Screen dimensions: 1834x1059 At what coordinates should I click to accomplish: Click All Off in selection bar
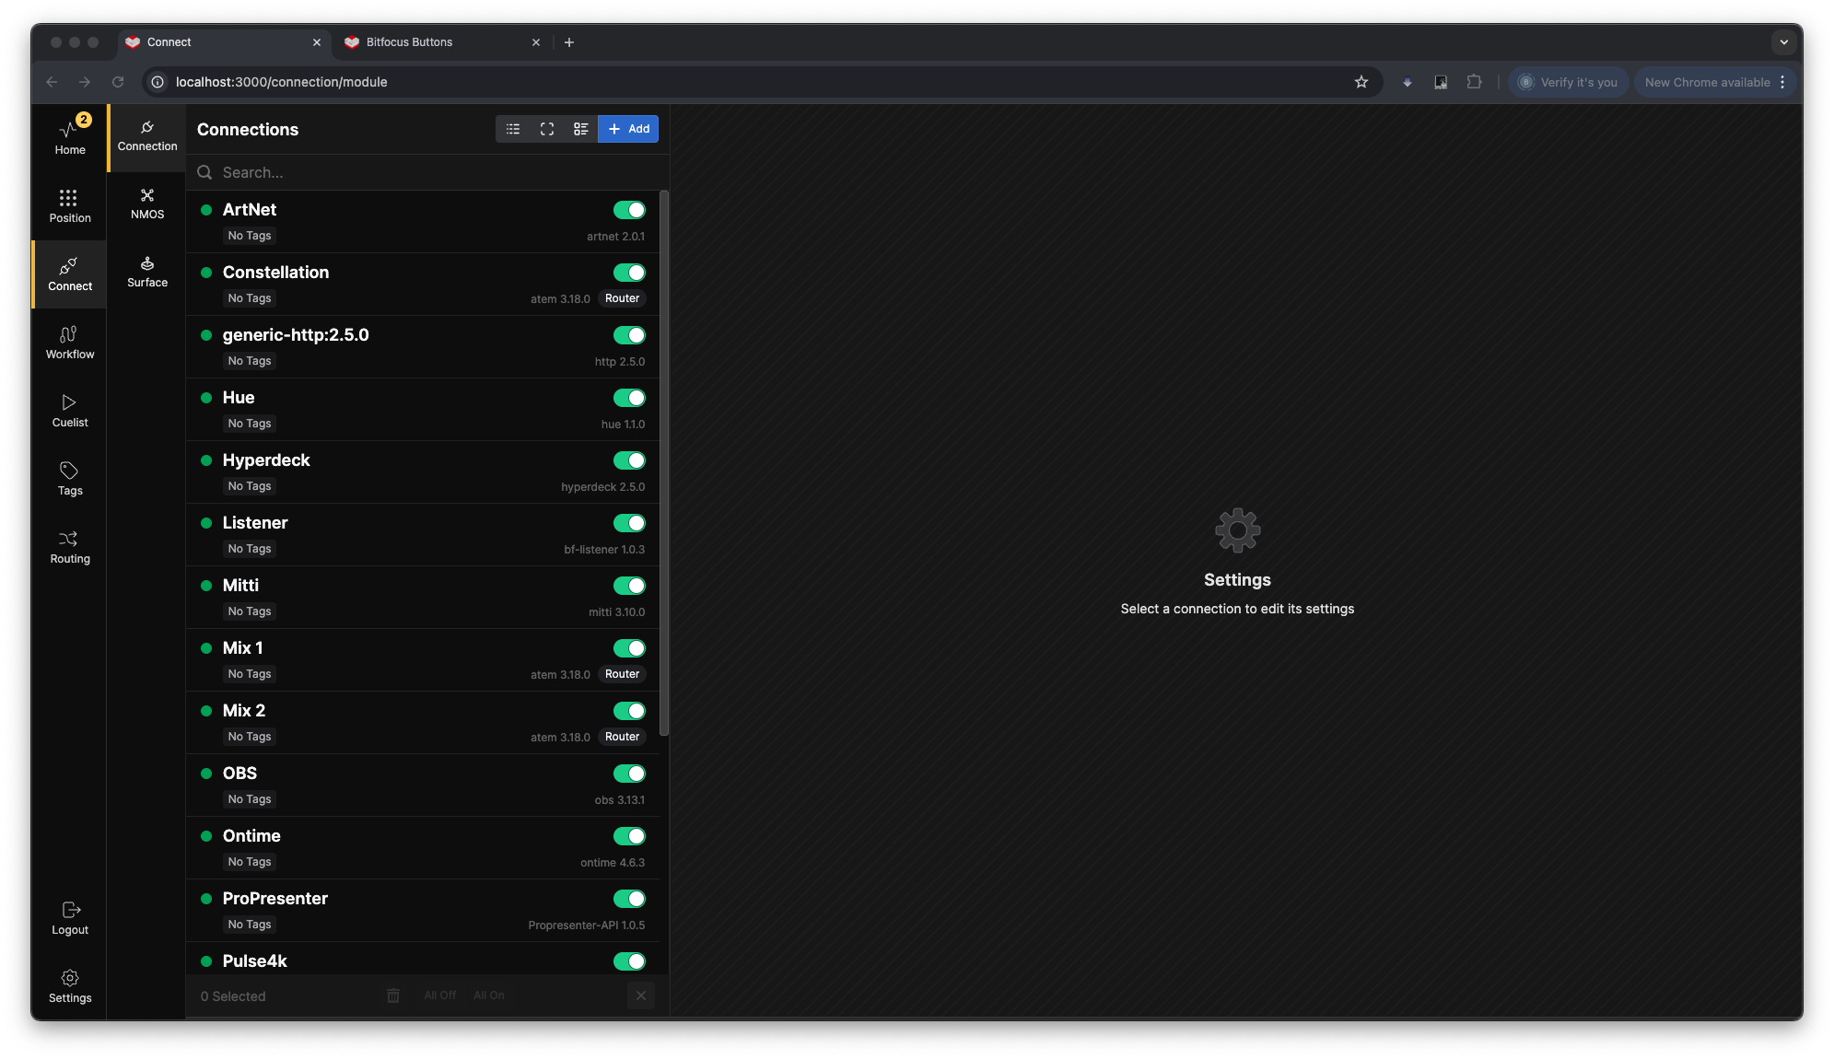tap(439, 995)
